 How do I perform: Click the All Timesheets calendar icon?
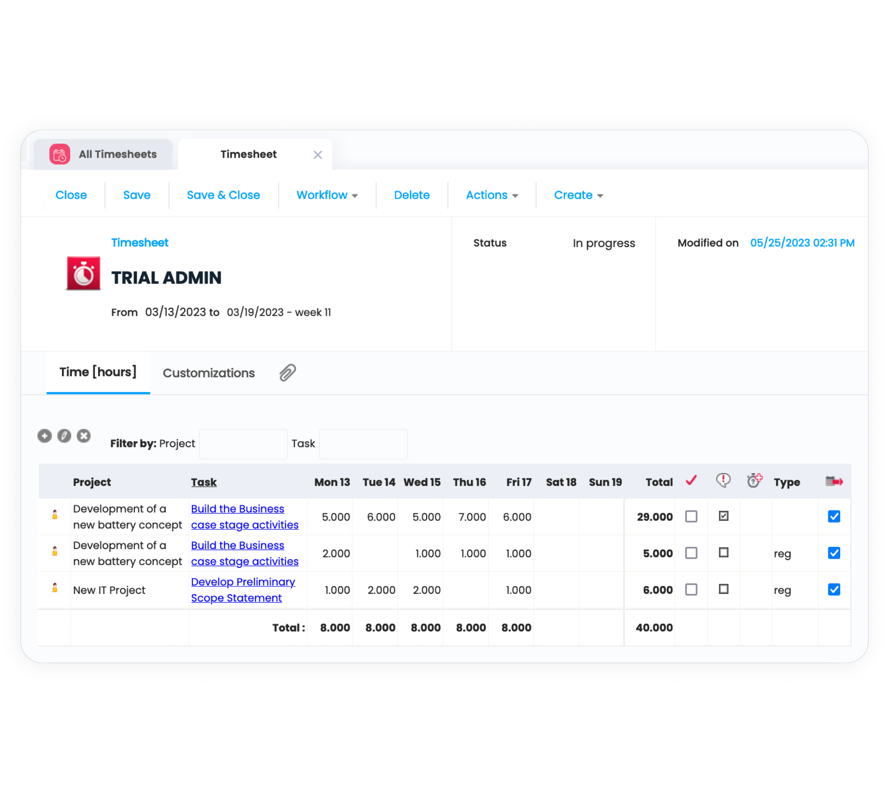tap(60, 154)
